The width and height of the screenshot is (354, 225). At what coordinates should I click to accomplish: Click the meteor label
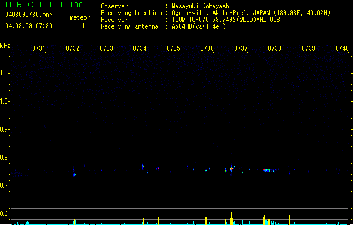click(80, 17)
